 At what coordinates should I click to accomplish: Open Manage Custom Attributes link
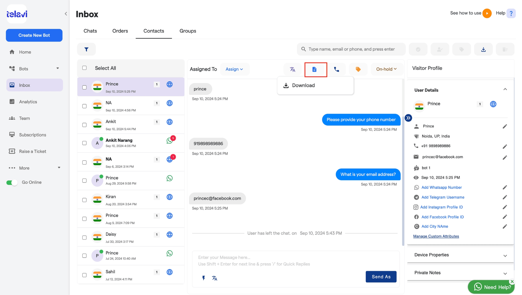(436, 236)
